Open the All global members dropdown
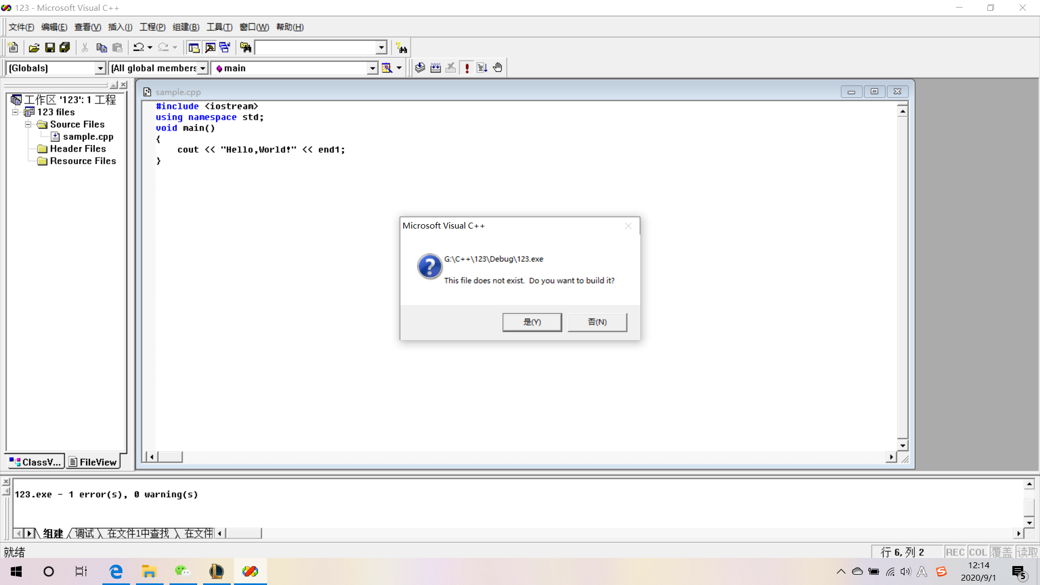Image resolution: width=1040 pixels, height=585 pixels. tap(203, 68)
